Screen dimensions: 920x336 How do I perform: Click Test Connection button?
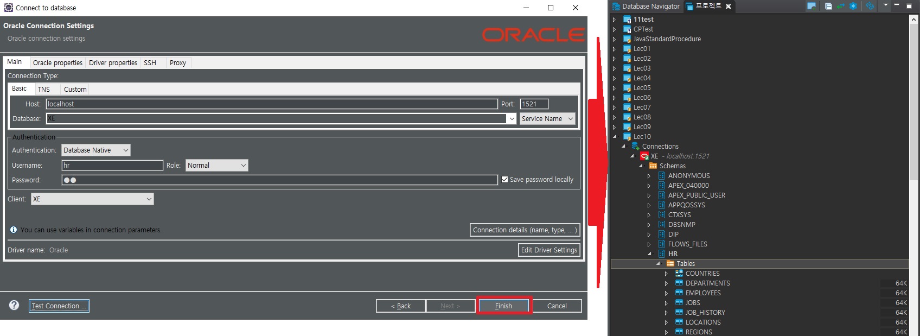point(59,306)
